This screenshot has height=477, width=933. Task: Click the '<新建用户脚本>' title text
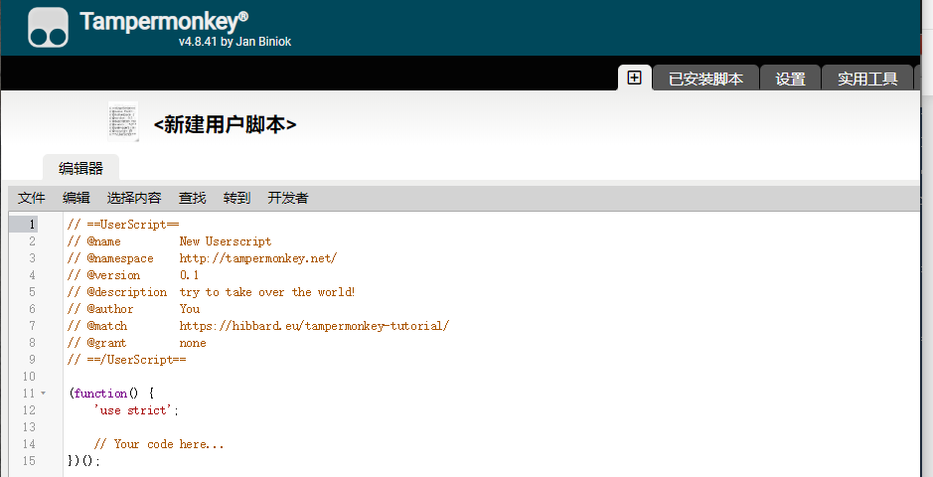click(225, 125)
